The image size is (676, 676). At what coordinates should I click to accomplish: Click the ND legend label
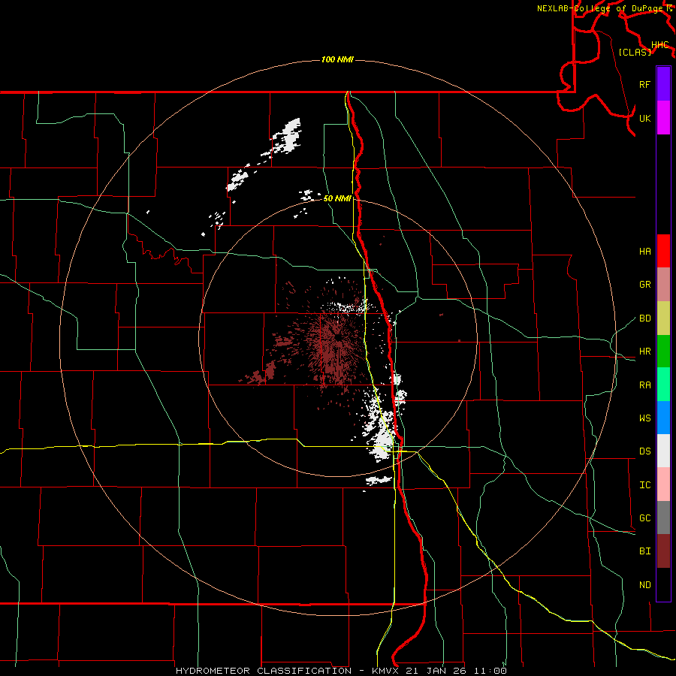[644, 585]
